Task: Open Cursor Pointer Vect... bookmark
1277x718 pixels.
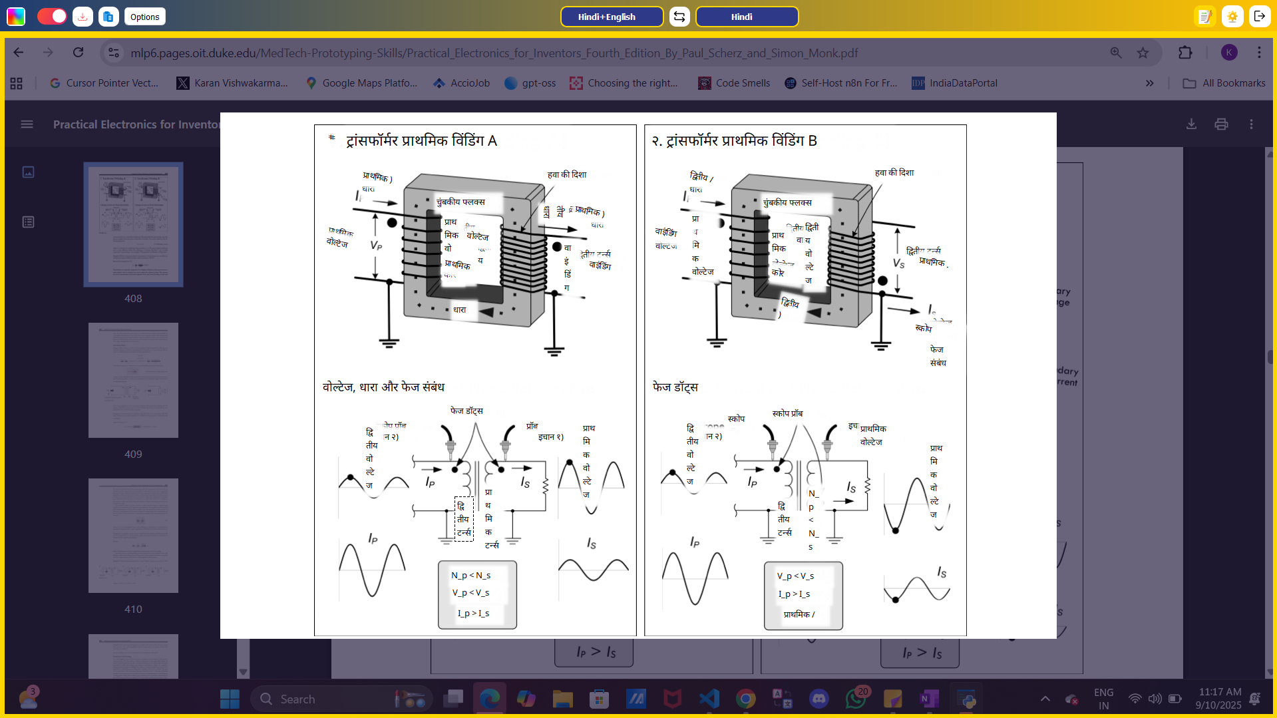Action: (104, 83)
